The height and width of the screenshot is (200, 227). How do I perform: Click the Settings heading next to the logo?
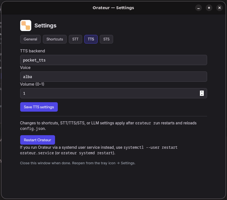pyautogui.click(x=45, y=25)
